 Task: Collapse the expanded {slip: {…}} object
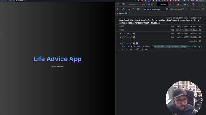[x=121, y=43]
